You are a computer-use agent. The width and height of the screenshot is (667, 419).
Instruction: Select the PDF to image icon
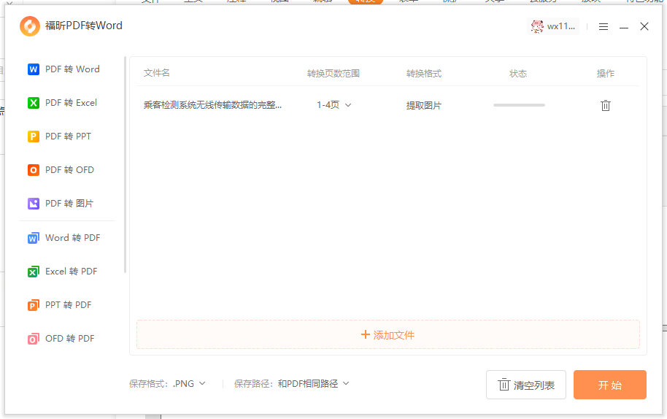coord(33,204)
